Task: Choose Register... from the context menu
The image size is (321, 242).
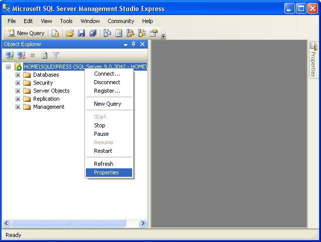Action: [109, 91]
